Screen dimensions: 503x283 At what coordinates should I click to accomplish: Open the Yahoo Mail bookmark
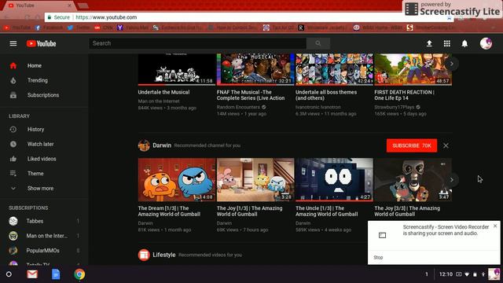click(133, 28)
